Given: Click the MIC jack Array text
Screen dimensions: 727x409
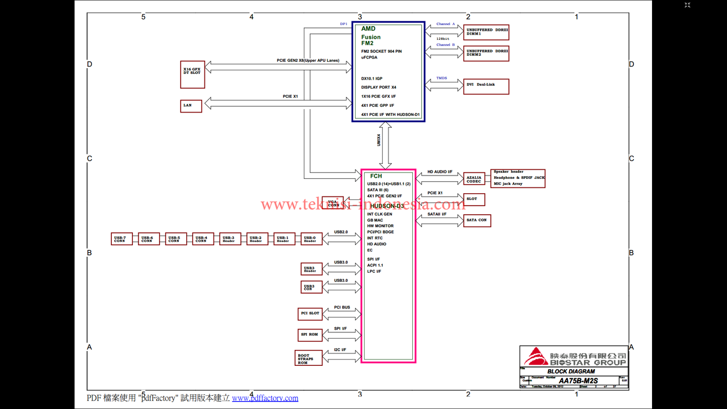Looking at the screenshot, I should (508, 184).
